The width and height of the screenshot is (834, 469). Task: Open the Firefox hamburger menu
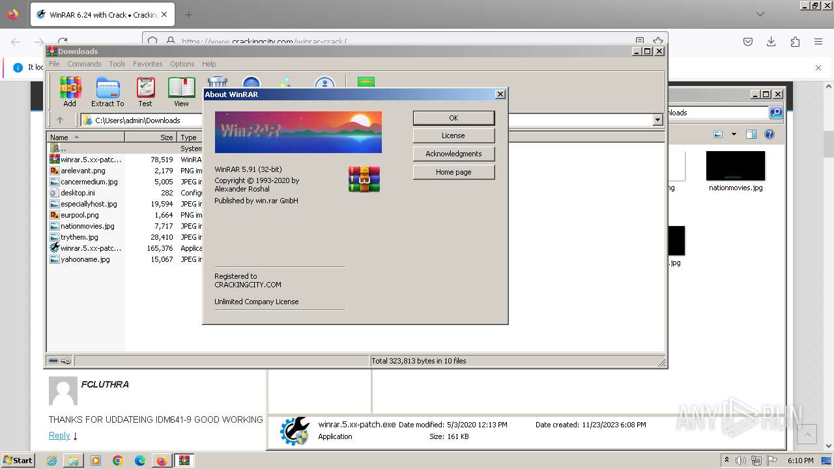(818, 42)
